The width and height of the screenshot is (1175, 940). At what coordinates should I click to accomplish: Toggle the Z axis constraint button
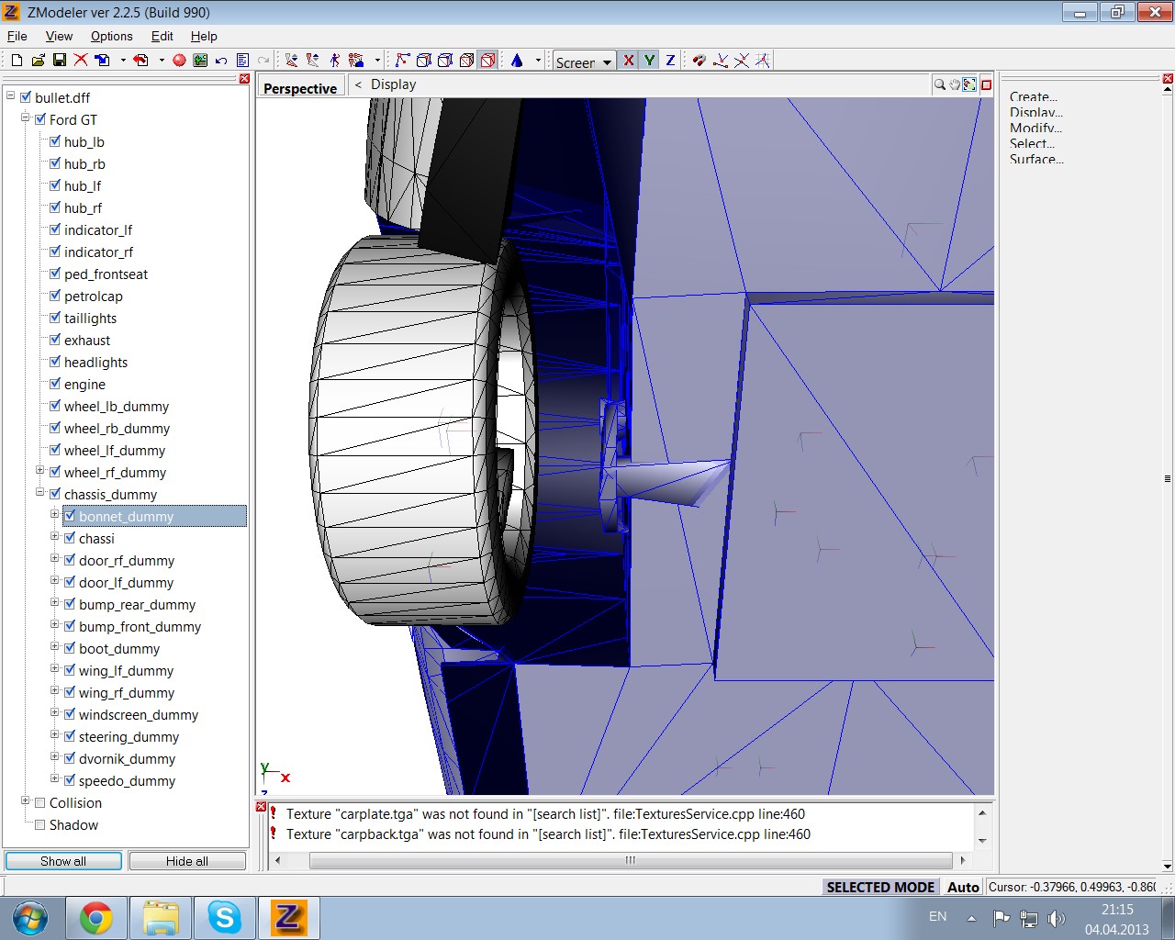[670, 61]
